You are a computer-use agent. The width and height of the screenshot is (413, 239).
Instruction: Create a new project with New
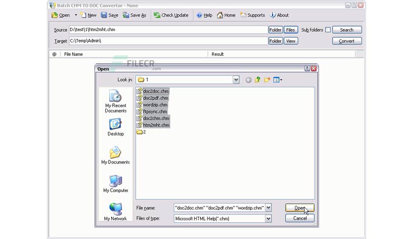tap(88, 15)
